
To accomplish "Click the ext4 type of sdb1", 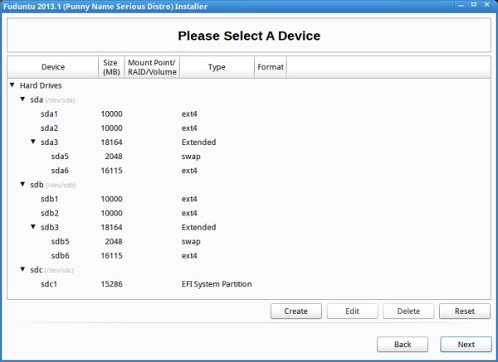I will click(189, 199).
